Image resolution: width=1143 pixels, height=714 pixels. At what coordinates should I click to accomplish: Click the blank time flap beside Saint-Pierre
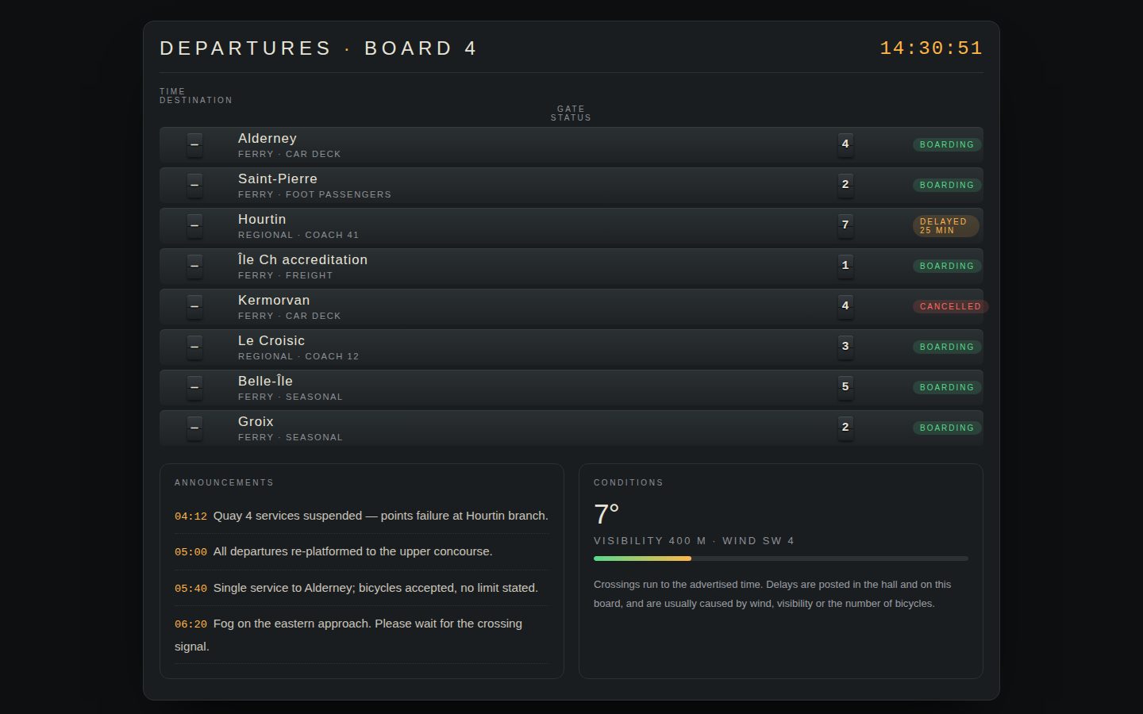(x=194, y=185)
